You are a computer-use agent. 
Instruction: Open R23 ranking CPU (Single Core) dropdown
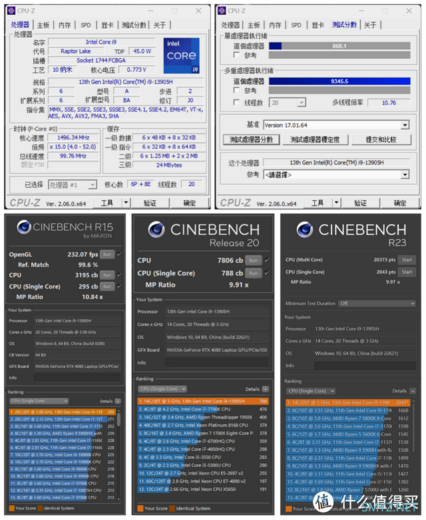tap(310, 391)
